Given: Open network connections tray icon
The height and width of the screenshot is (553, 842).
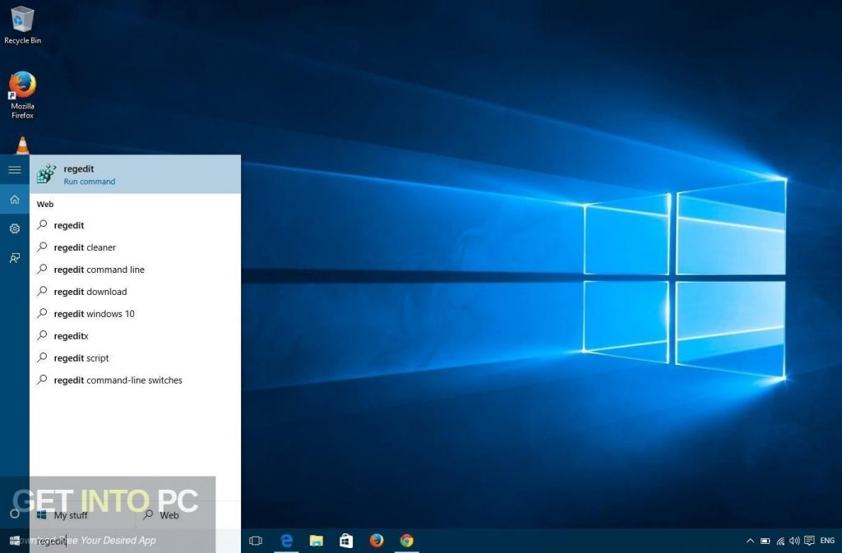Looking at the screenshot, I should (x=780, y=541).
